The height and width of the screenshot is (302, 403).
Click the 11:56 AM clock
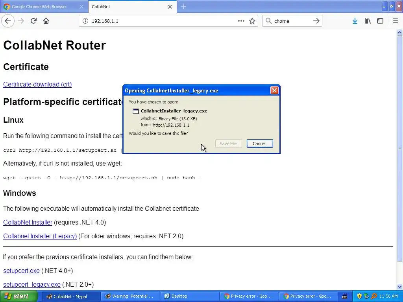coord(388,296)
